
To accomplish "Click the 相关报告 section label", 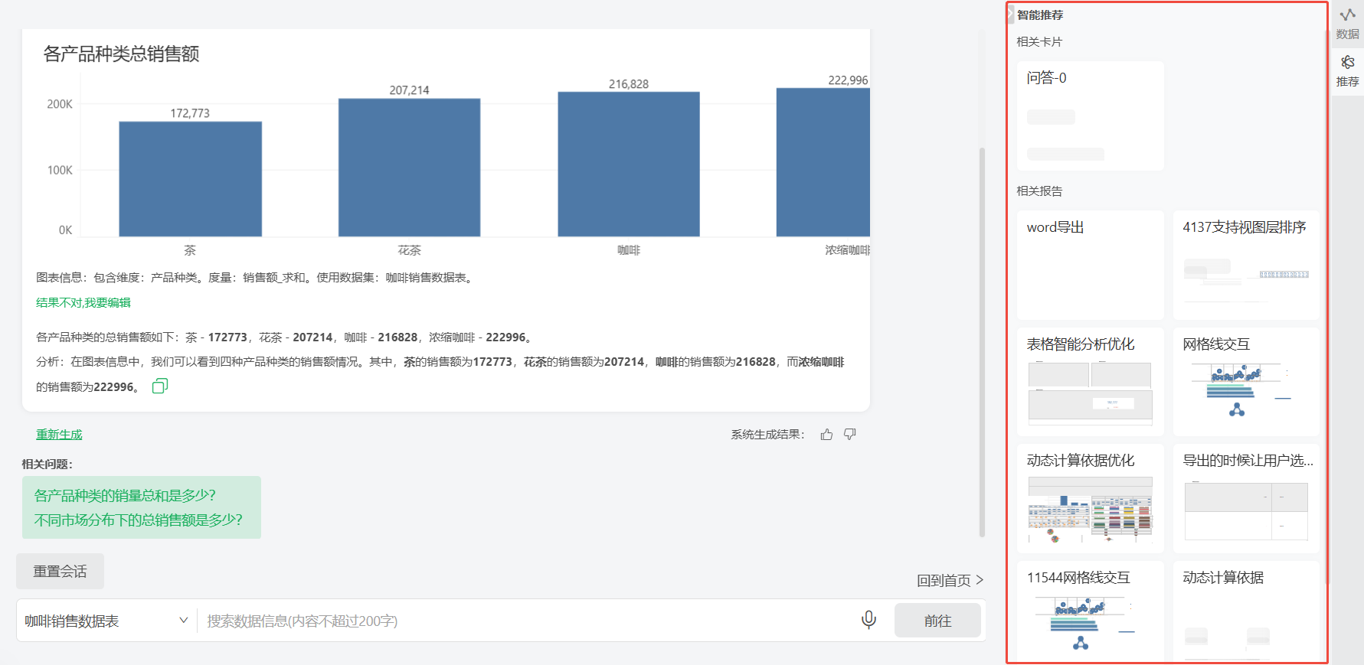I will click(x=1039, y=191).
